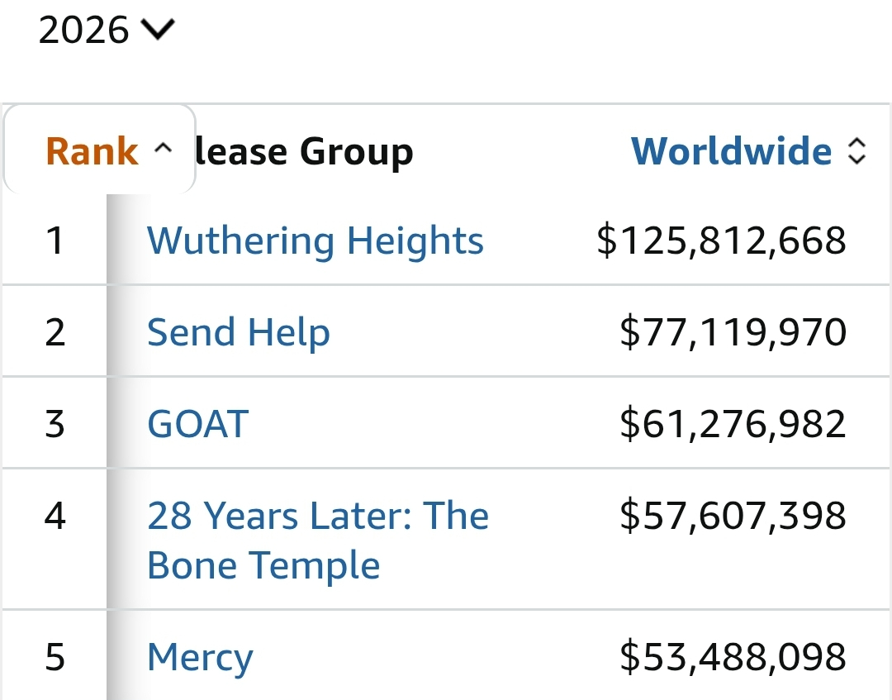Click the up-down sort arrows beside Worldwide
Viewport: 892px width, 700px height.
tap(857, 151)
